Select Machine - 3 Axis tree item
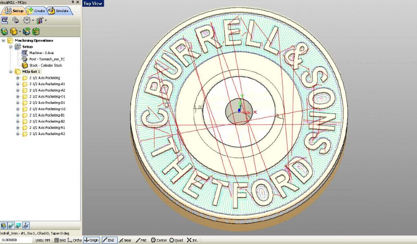417x244 pixels. tap(42, 53)
